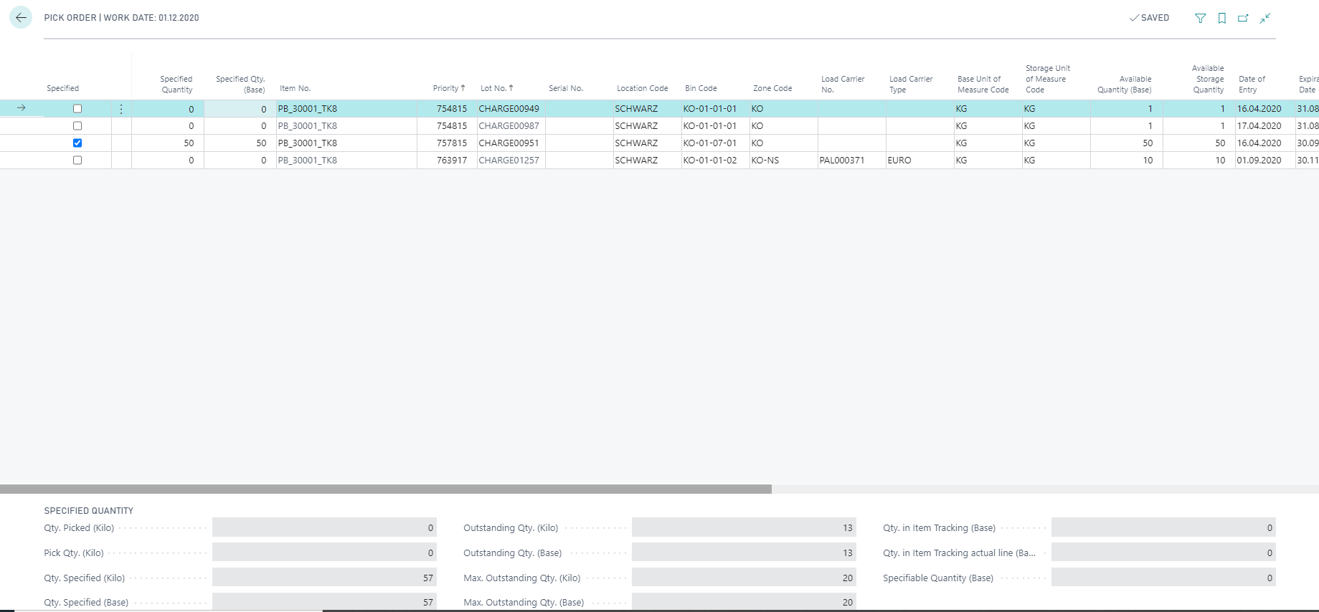Open item PB_30001_TK8 in the first row
Viewport: 1319px width, 612px height.
click(308, 109)
